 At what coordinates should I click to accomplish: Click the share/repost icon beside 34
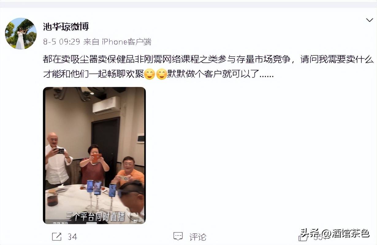(57, 236)
